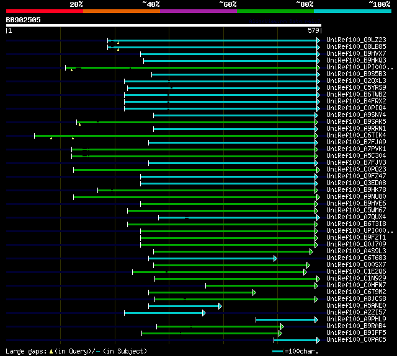Click the UniRef100_C0PIQ4 label
397x356 pixels.
tap(356, 108)
